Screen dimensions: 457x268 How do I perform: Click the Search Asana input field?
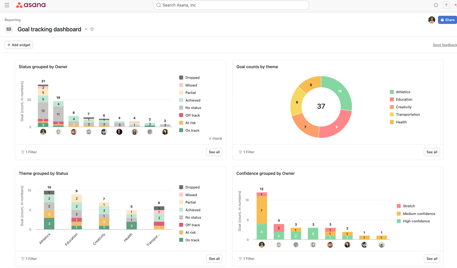231,5
